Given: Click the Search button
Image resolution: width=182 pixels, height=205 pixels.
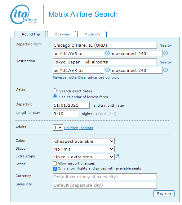Looking at the screenshot, I should coord(164,193).
